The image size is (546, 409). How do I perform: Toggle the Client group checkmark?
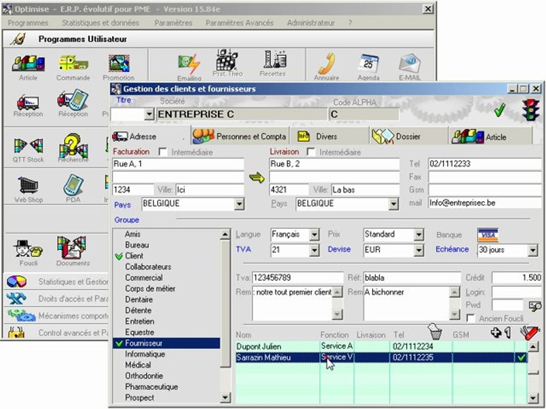coord(119,256)
